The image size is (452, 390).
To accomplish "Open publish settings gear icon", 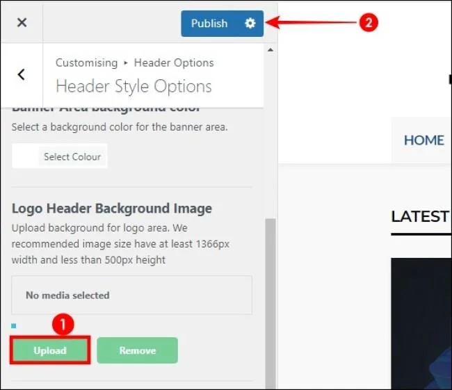I will point(250,23).
